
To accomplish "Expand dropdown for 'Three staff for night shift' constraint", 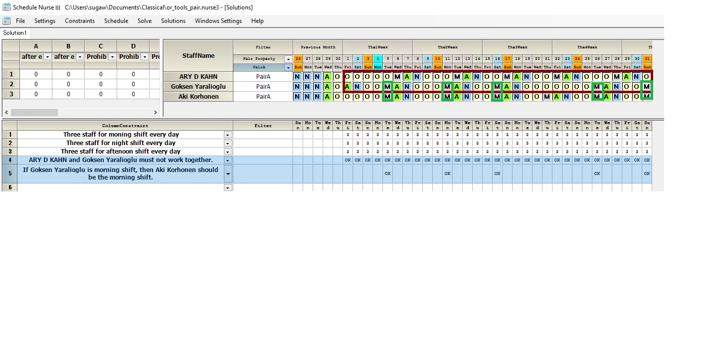I will coord(228,144).
